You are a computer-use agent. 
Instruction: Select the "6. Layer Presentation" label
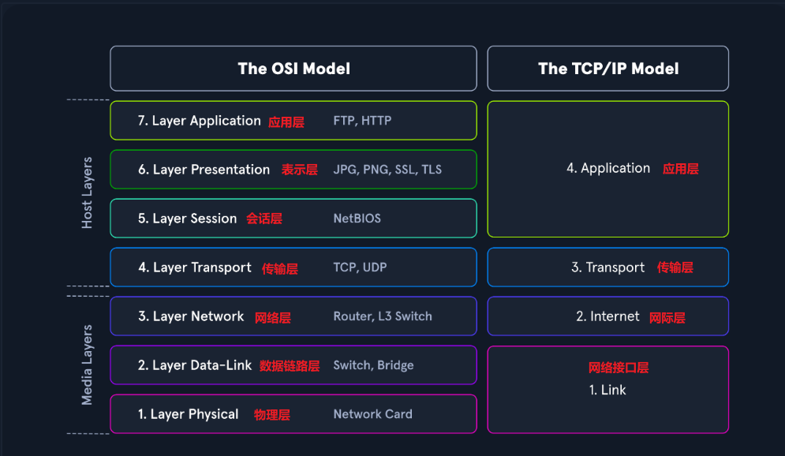pyautogui.click(x=204, y=170)
